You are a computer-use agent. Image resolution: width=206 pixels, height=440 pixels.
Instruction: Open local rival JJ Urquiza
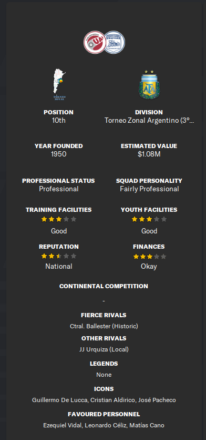click(104, 350)
